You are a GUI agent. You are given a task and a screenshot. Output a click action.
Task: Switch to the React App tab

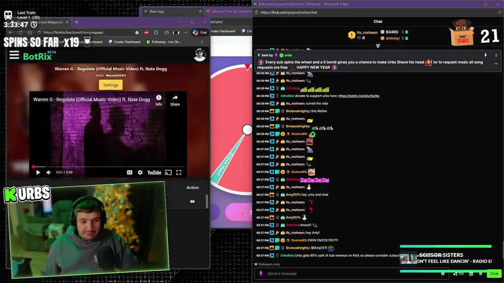click(172, 11)
